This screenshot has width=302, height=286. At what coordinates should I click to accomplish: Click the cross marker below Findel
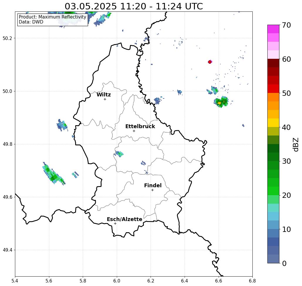click(152, 190)
